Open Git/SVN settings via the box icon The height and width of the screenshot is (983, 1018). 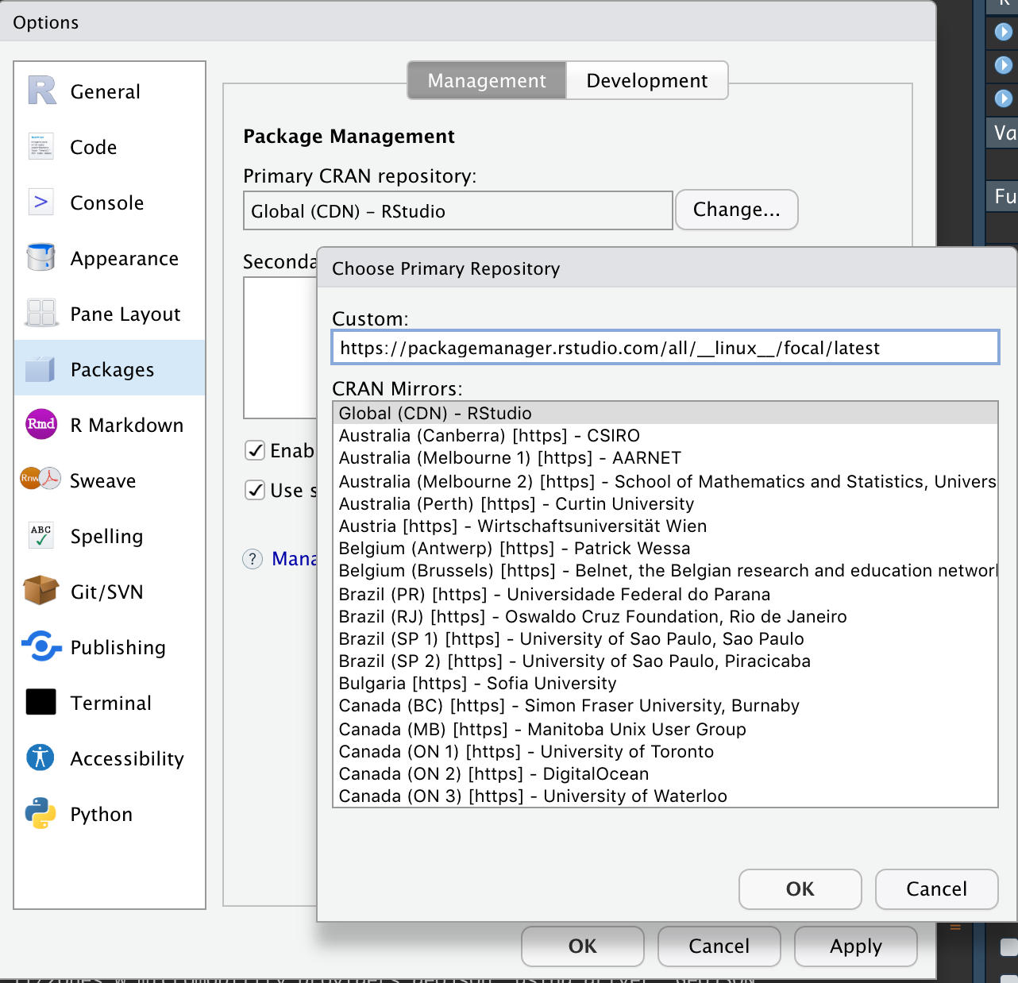[x=40, y=592]
